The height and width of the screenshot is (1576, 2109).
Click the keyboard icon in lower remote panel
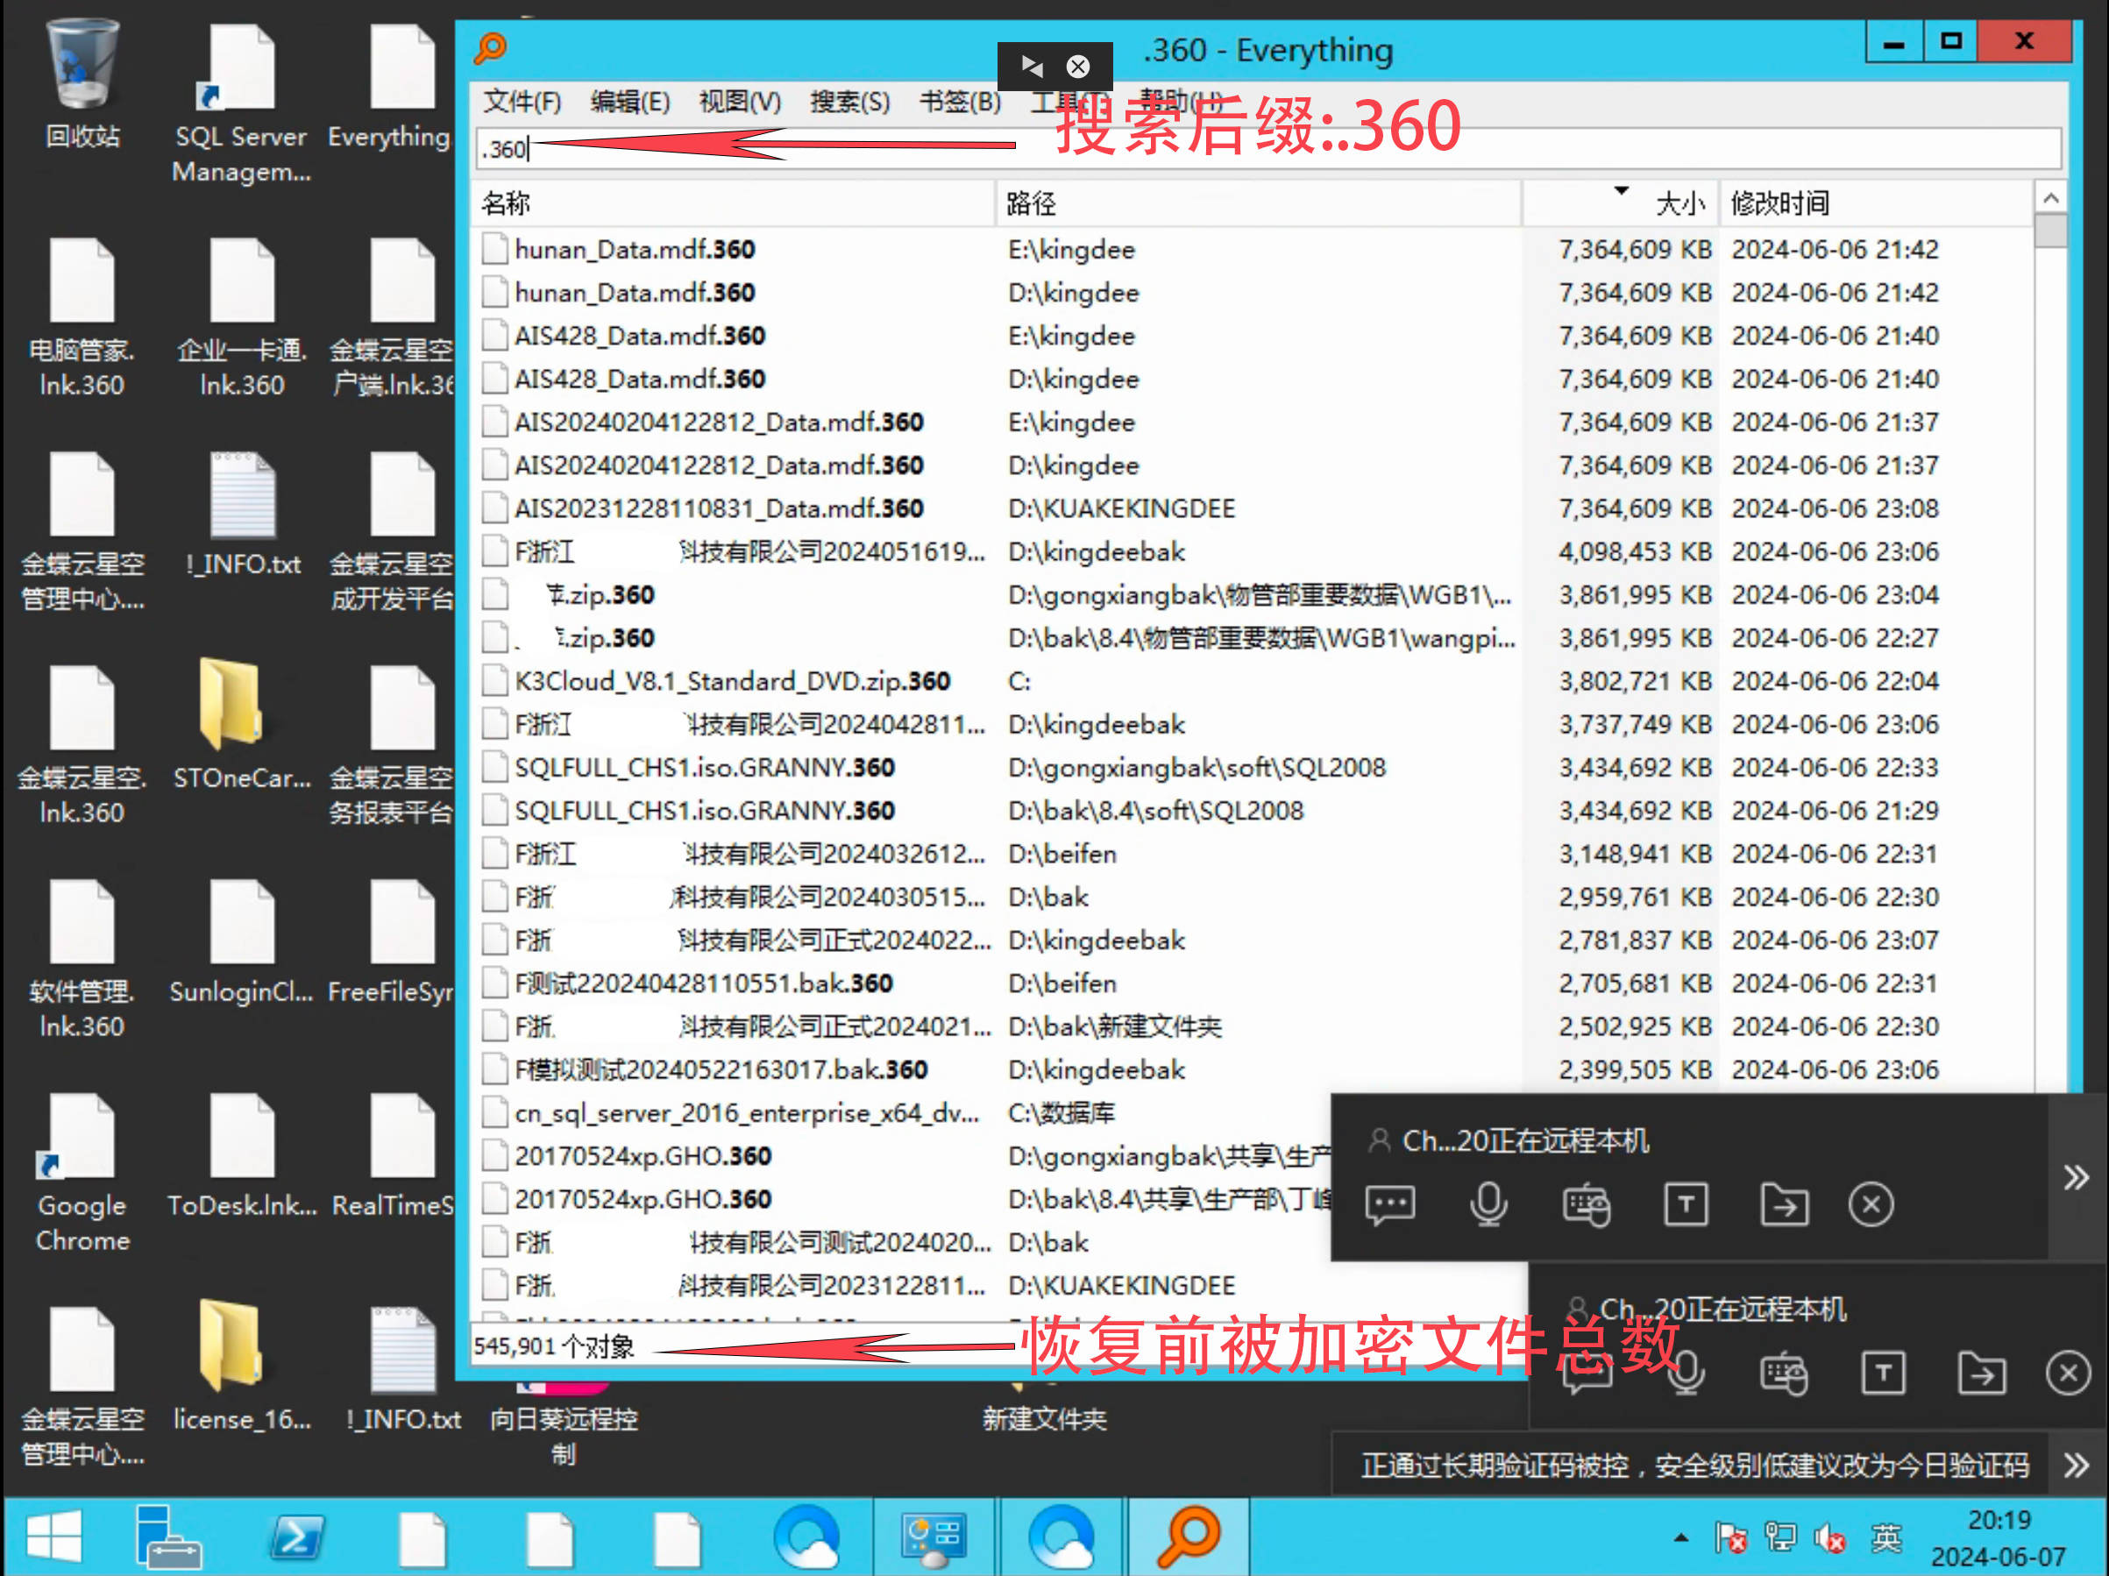click(1783, 1374)
